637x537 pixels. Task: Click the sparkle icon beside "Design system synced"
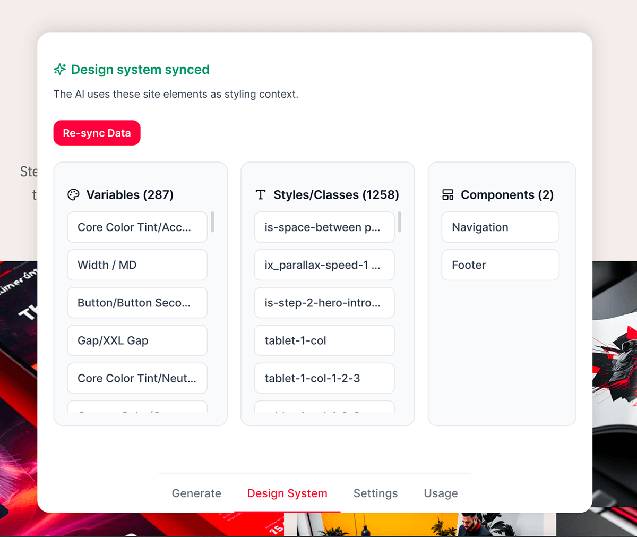[x=59, y=69]
